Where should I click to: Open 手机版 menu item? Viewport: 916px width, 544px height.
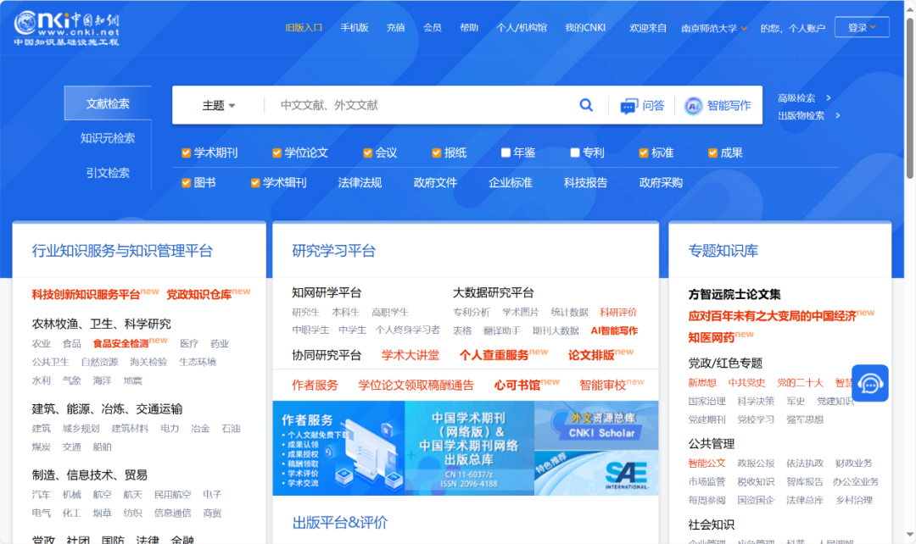355,27
